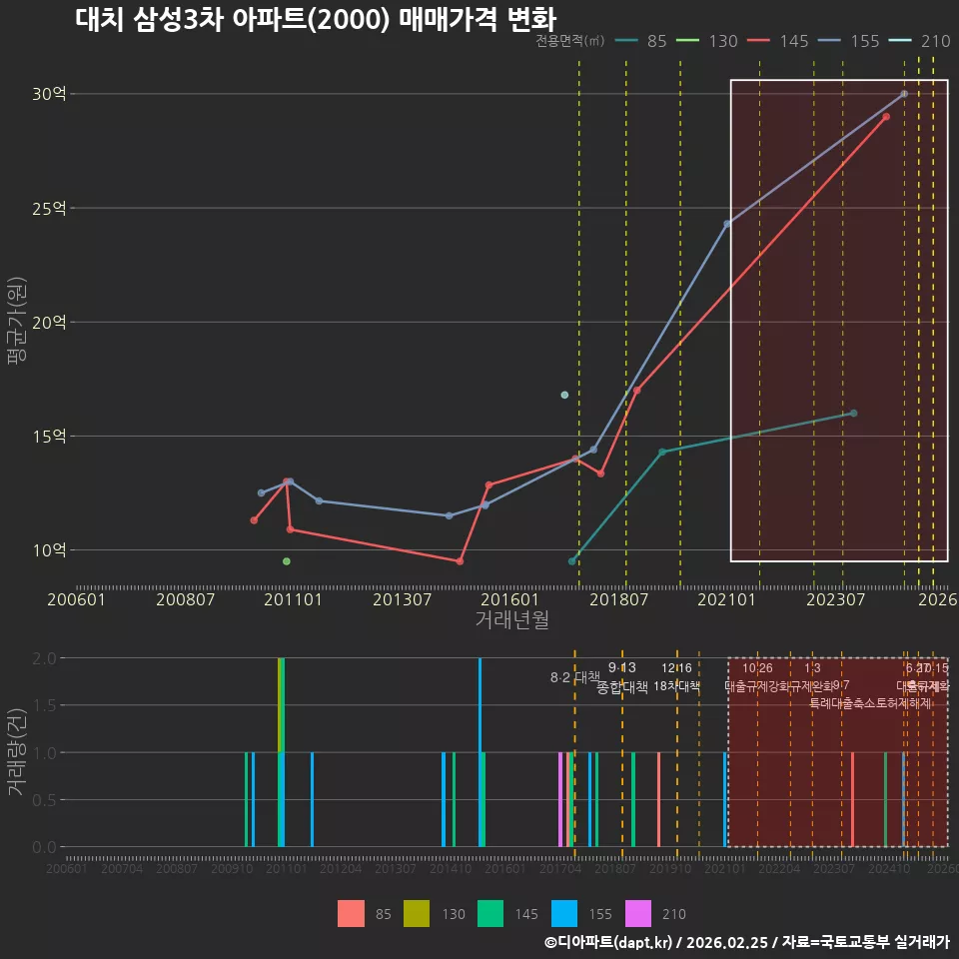Click the tall blue bar reaching 2.0

point(480,752)
